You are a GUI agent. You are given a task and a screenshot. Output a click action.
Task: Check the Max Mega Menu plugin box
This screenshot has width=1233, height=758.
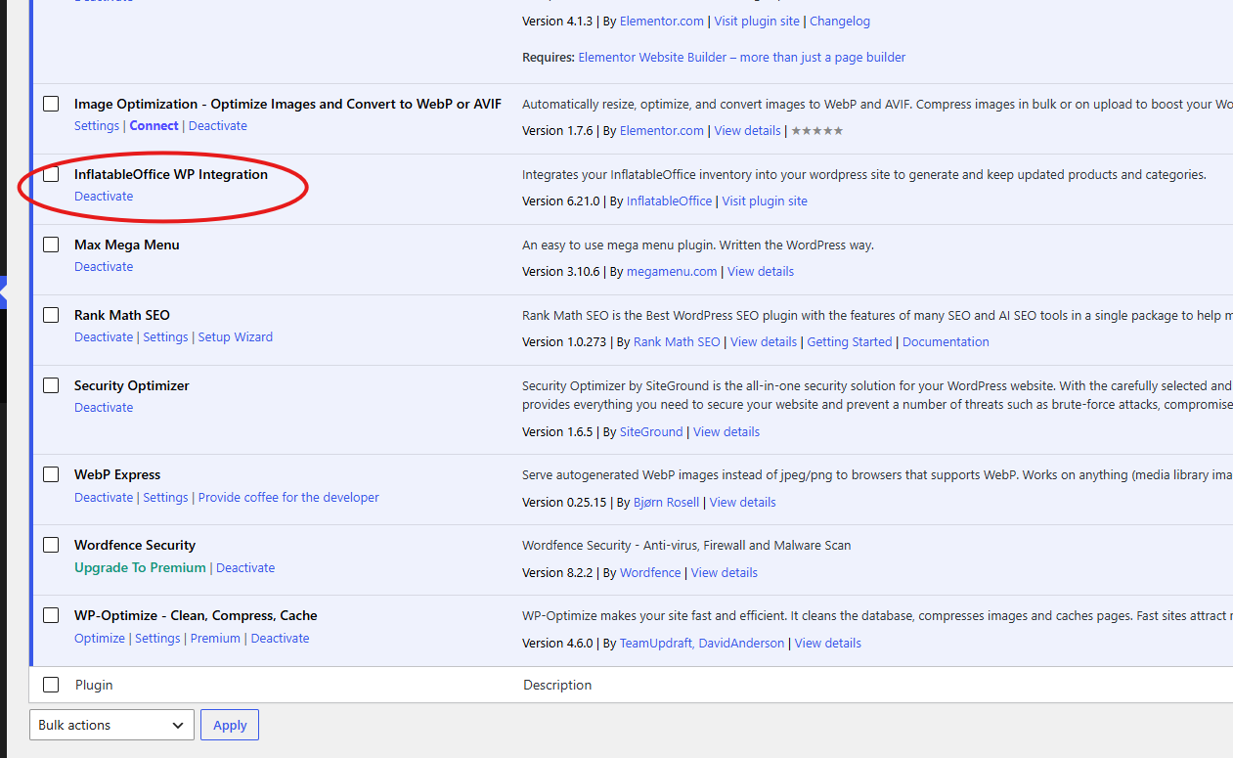51,245
